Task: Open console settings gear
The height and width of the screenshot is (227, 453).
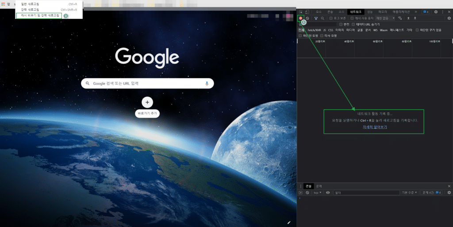Action: point(449,193)
